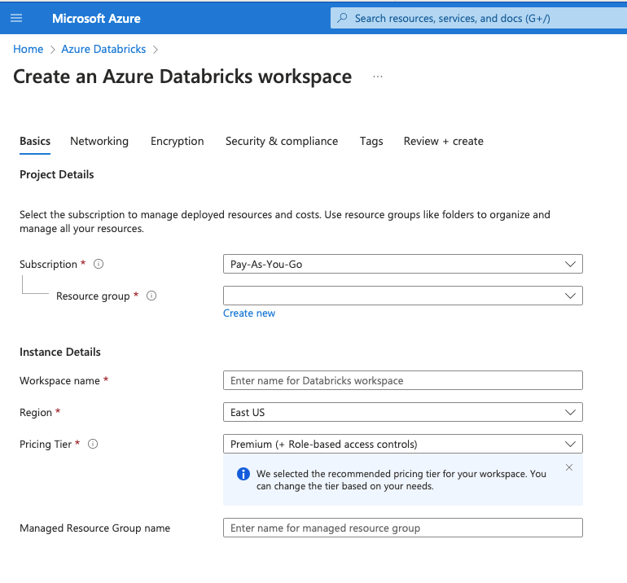Click the Subscription info icon
627x583 pixels.
(x=99, y=265)
